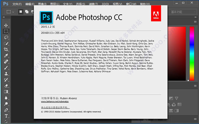The image size is (199, 124).
Task: Click the build text 20160113.r.355 x64
Action: click(x=53, y=33)
